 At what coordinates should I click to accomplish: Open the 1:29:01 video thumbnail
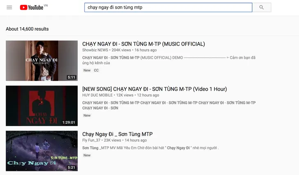pos(42,106)
